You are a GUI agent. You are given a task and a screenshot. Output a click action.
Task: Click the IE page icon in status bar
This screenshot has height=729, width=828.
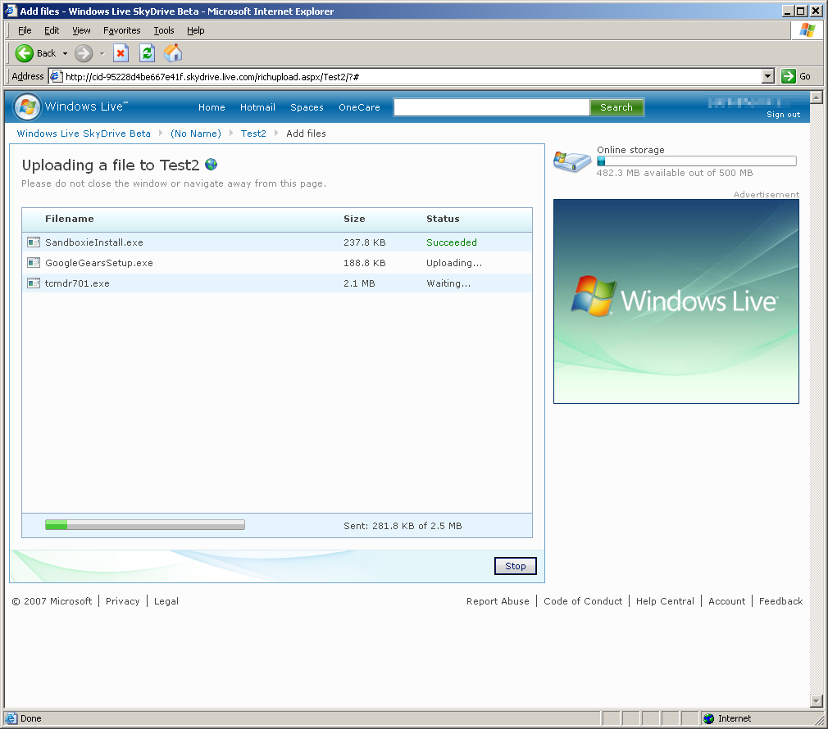11,718
